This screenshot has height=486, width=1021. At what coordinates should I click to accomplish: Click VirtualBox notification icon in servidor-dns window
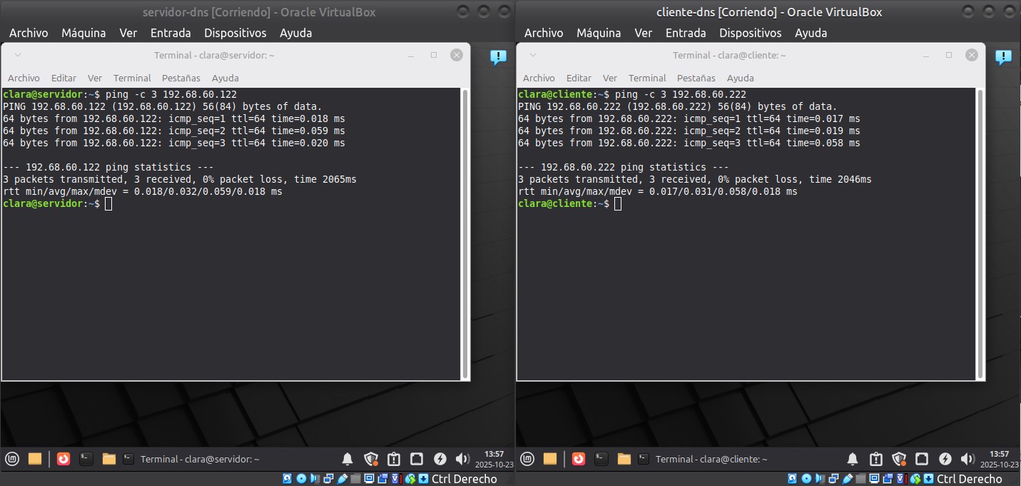(x=498, y=58)
